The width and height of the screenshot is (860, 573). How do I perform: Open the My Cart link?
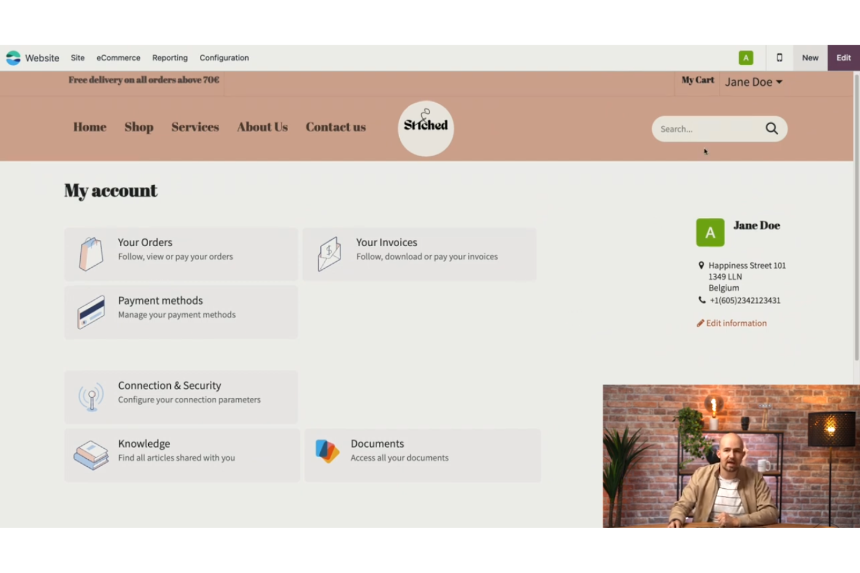698,80
